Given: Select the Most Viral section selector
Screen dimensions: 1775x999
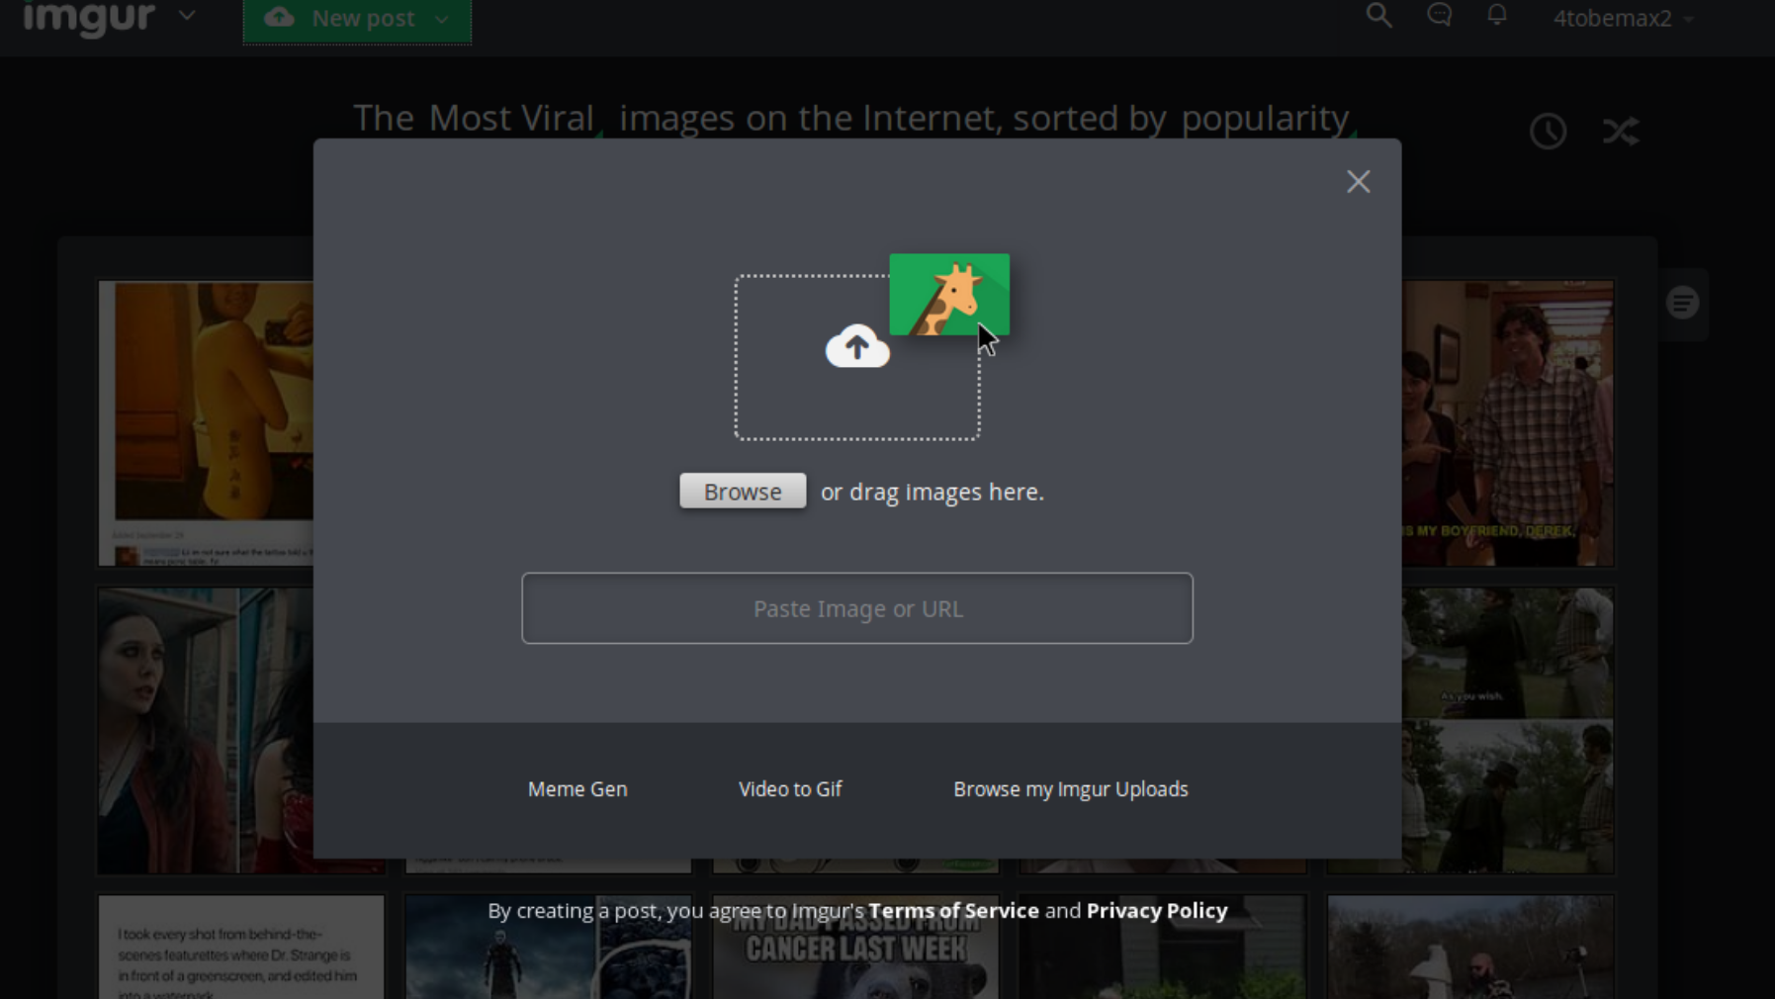Looking at the screenshot, I should (x=511, y=119).
